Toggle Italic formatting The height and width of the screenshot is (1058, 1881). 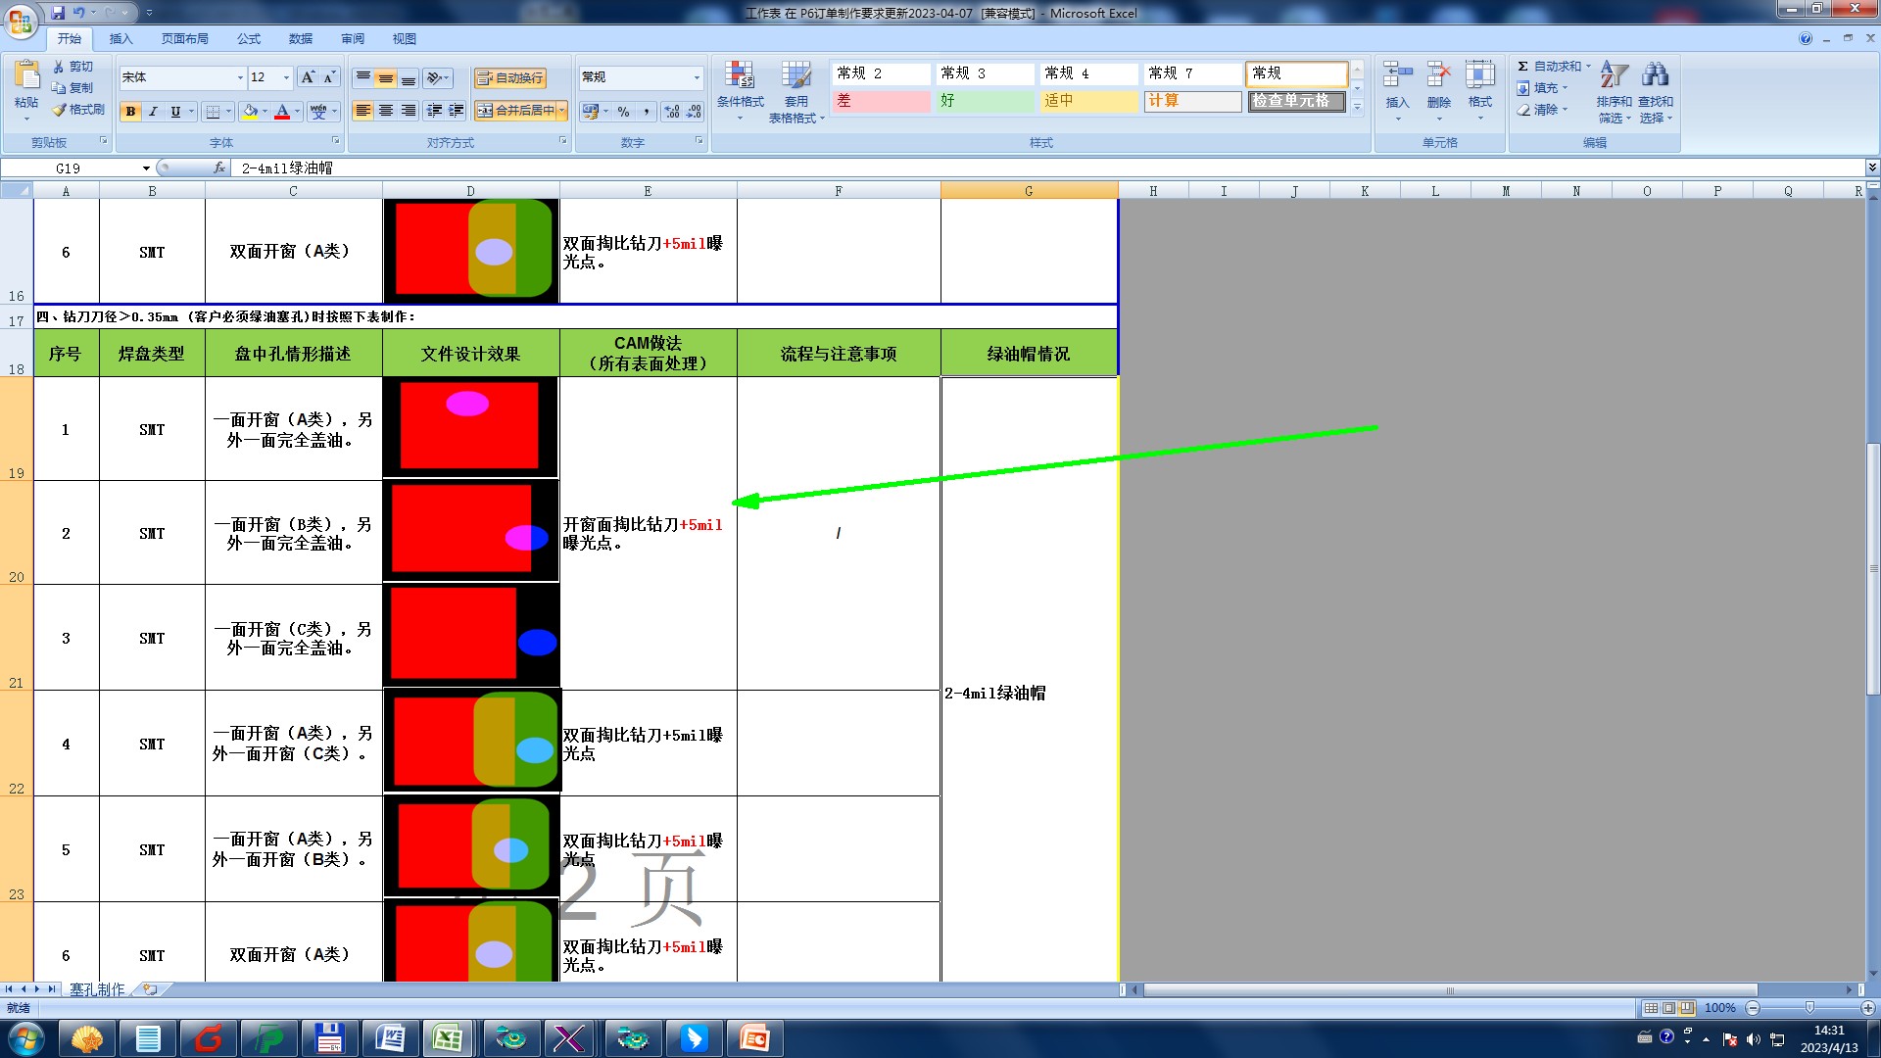point(153,112)
